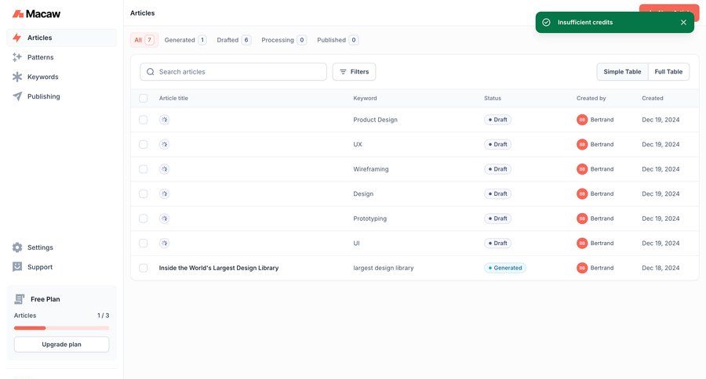Open the Filters dropdown
This screenshot has width=706, height=379.
[x=354, y=72]
